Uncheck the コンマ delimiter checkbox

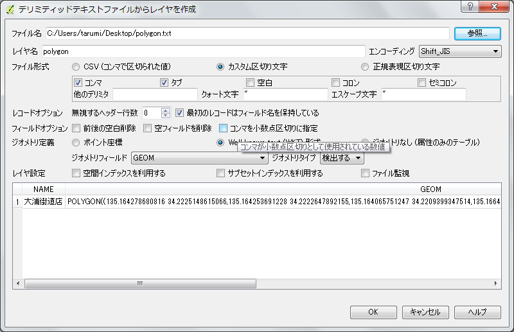click(x=78, y=83)
